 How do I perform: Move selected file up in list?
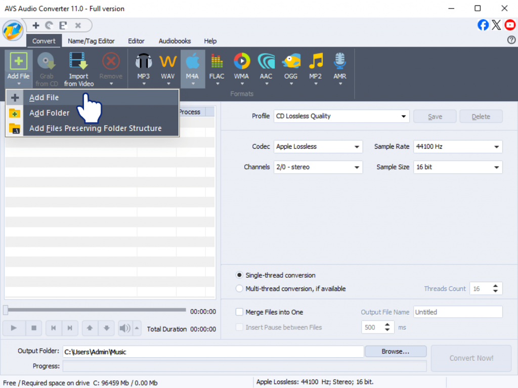(x=90, y=328)
